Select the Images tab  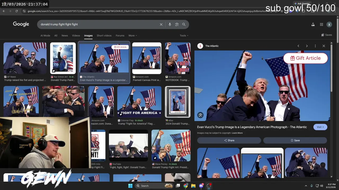pyautogui.click(x=88, y=36)
